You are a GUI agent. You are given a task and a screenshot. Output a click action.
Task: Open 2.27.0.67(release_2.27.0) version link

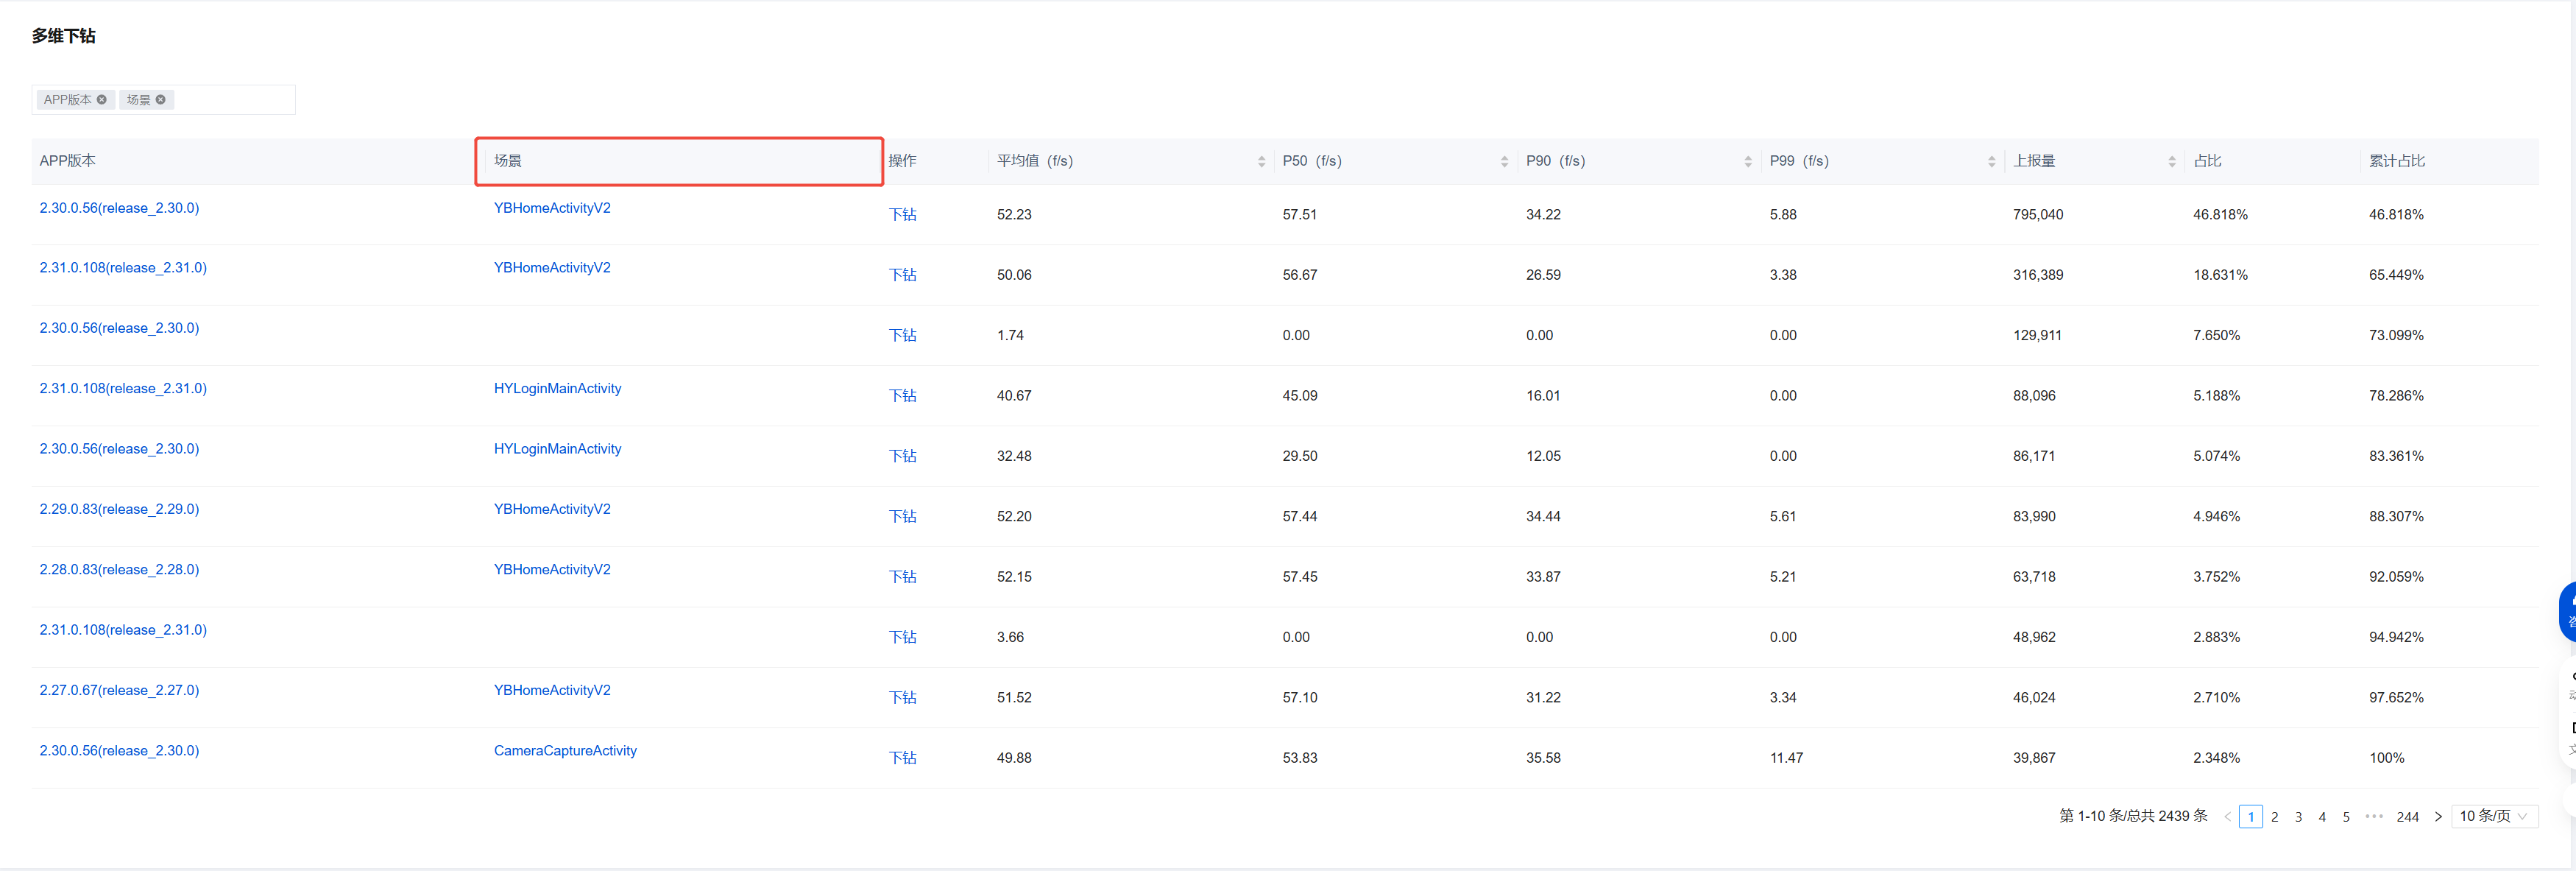pyautogui.click(x=119, y=690)
